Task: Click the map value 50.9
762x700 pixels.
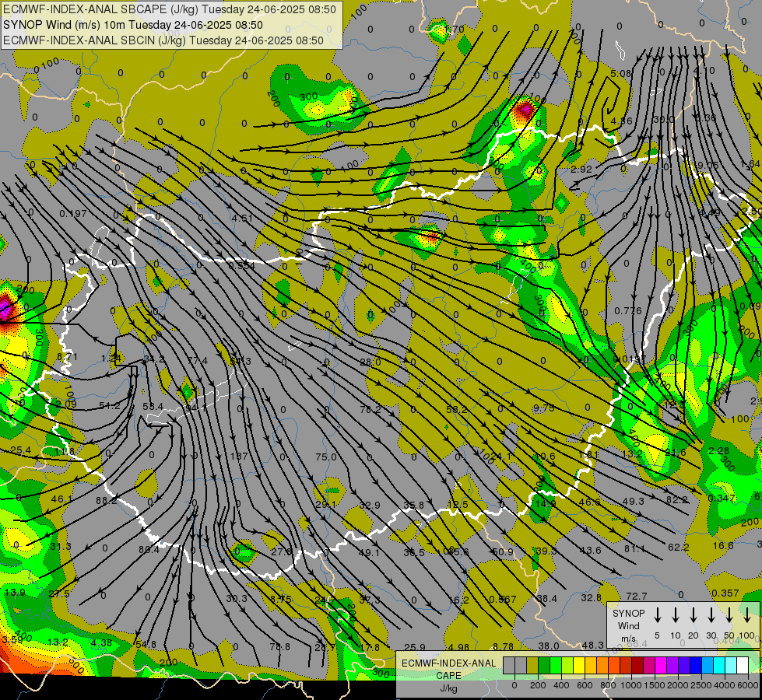Action: tap(503, 551)
